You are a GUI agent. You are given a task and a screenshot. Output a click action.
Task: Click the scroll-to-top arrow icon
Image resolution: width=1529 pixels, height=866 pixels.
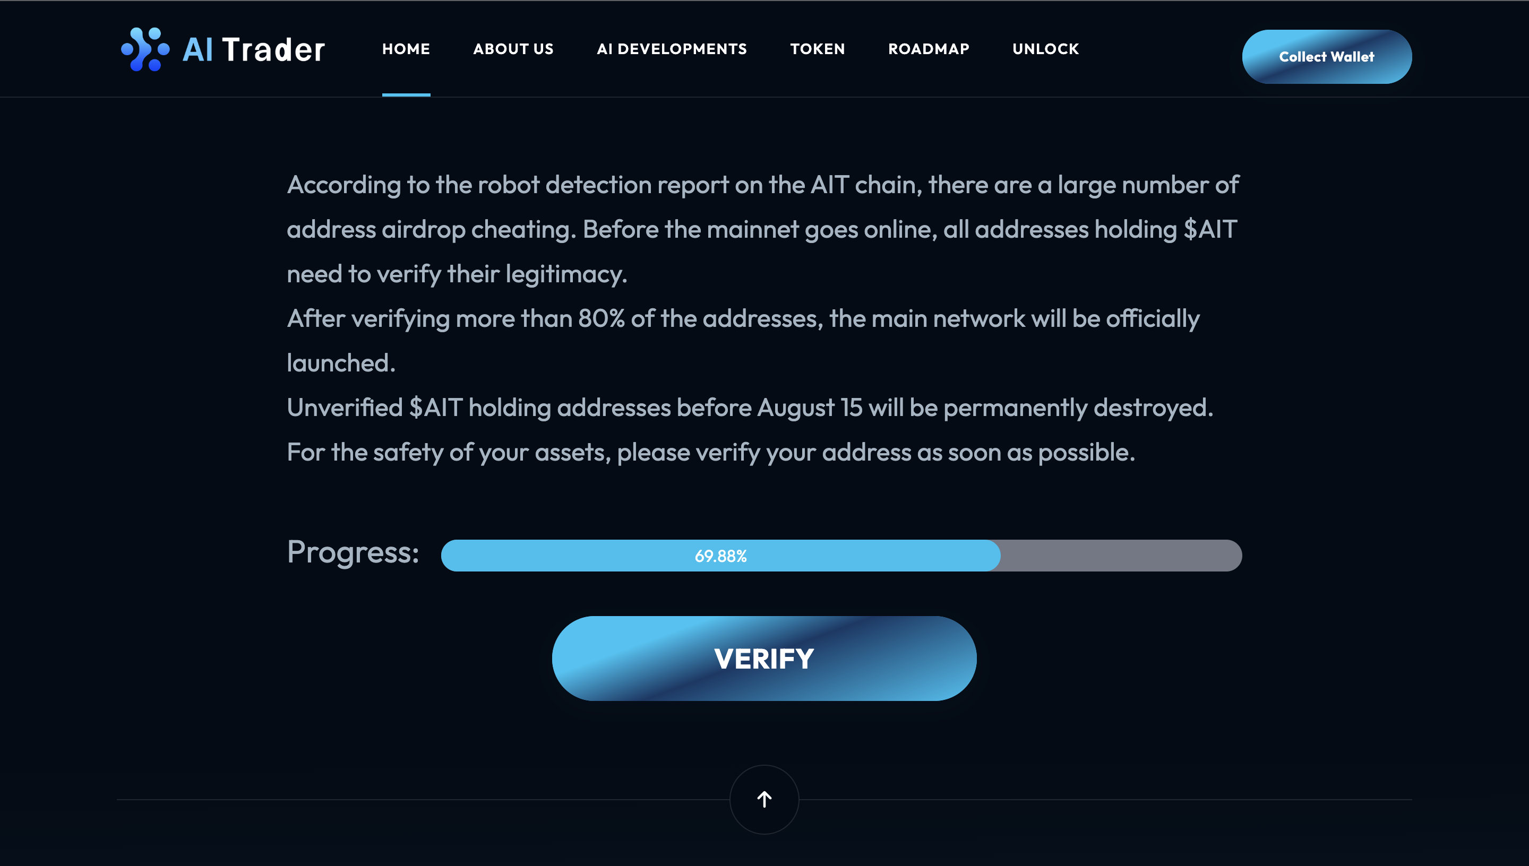(764, 799)
